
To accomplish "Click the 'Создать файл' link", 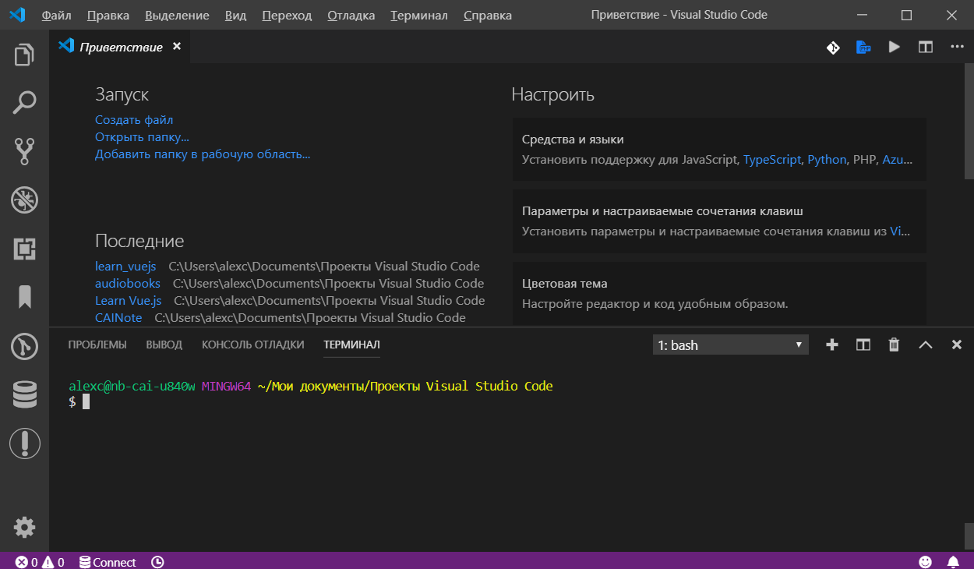I will (x=134, y=120).
